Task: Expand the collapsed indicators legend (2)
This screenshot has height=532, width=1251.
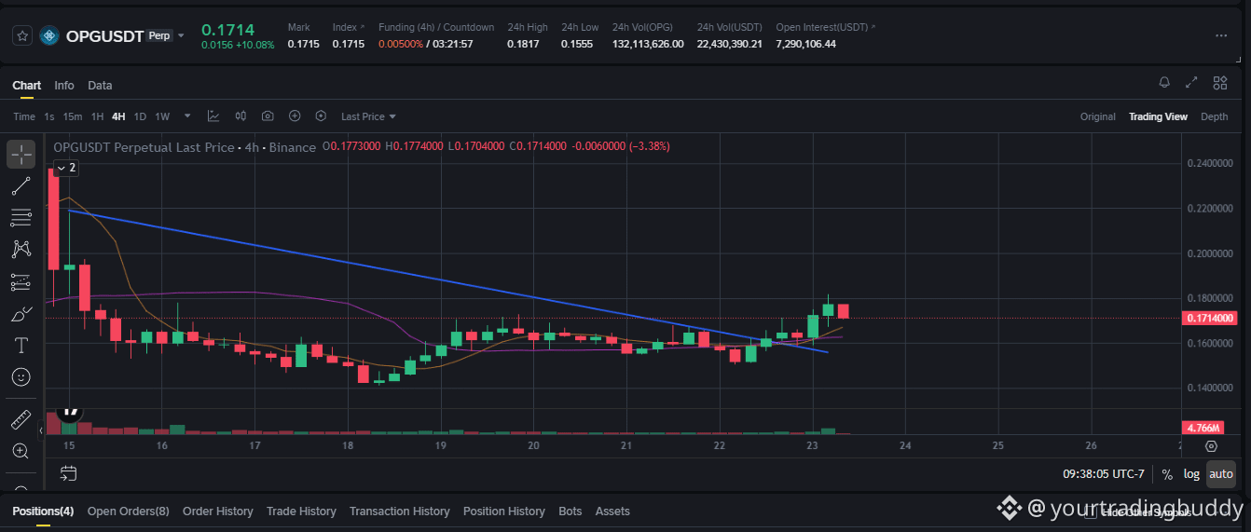Action: pyautogui.click(x=65, y=168)
